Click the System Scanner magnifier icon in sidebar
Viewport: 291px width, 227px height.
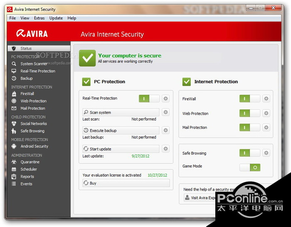[14, 64]
